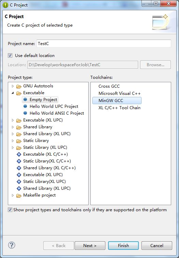
Task: Expand the GNU Autotools tree node
Action: pyautogui.click(x=13, y=86)
